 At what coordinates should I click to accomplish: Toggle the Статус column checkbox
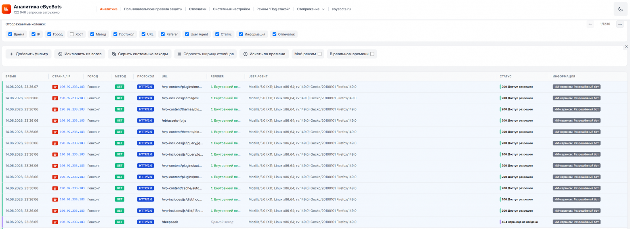217,34
